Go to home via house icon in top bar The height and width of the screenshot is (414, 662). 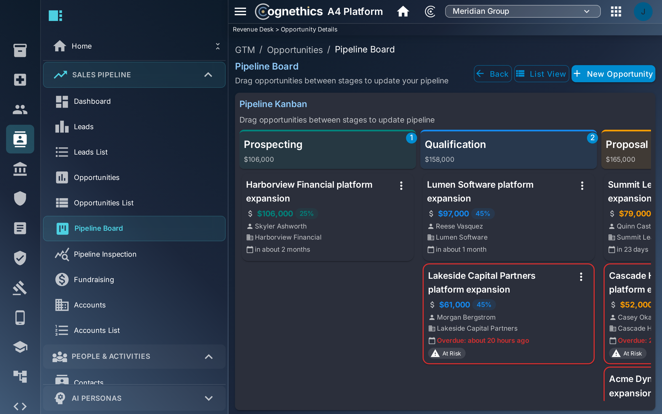pos(403,12)
